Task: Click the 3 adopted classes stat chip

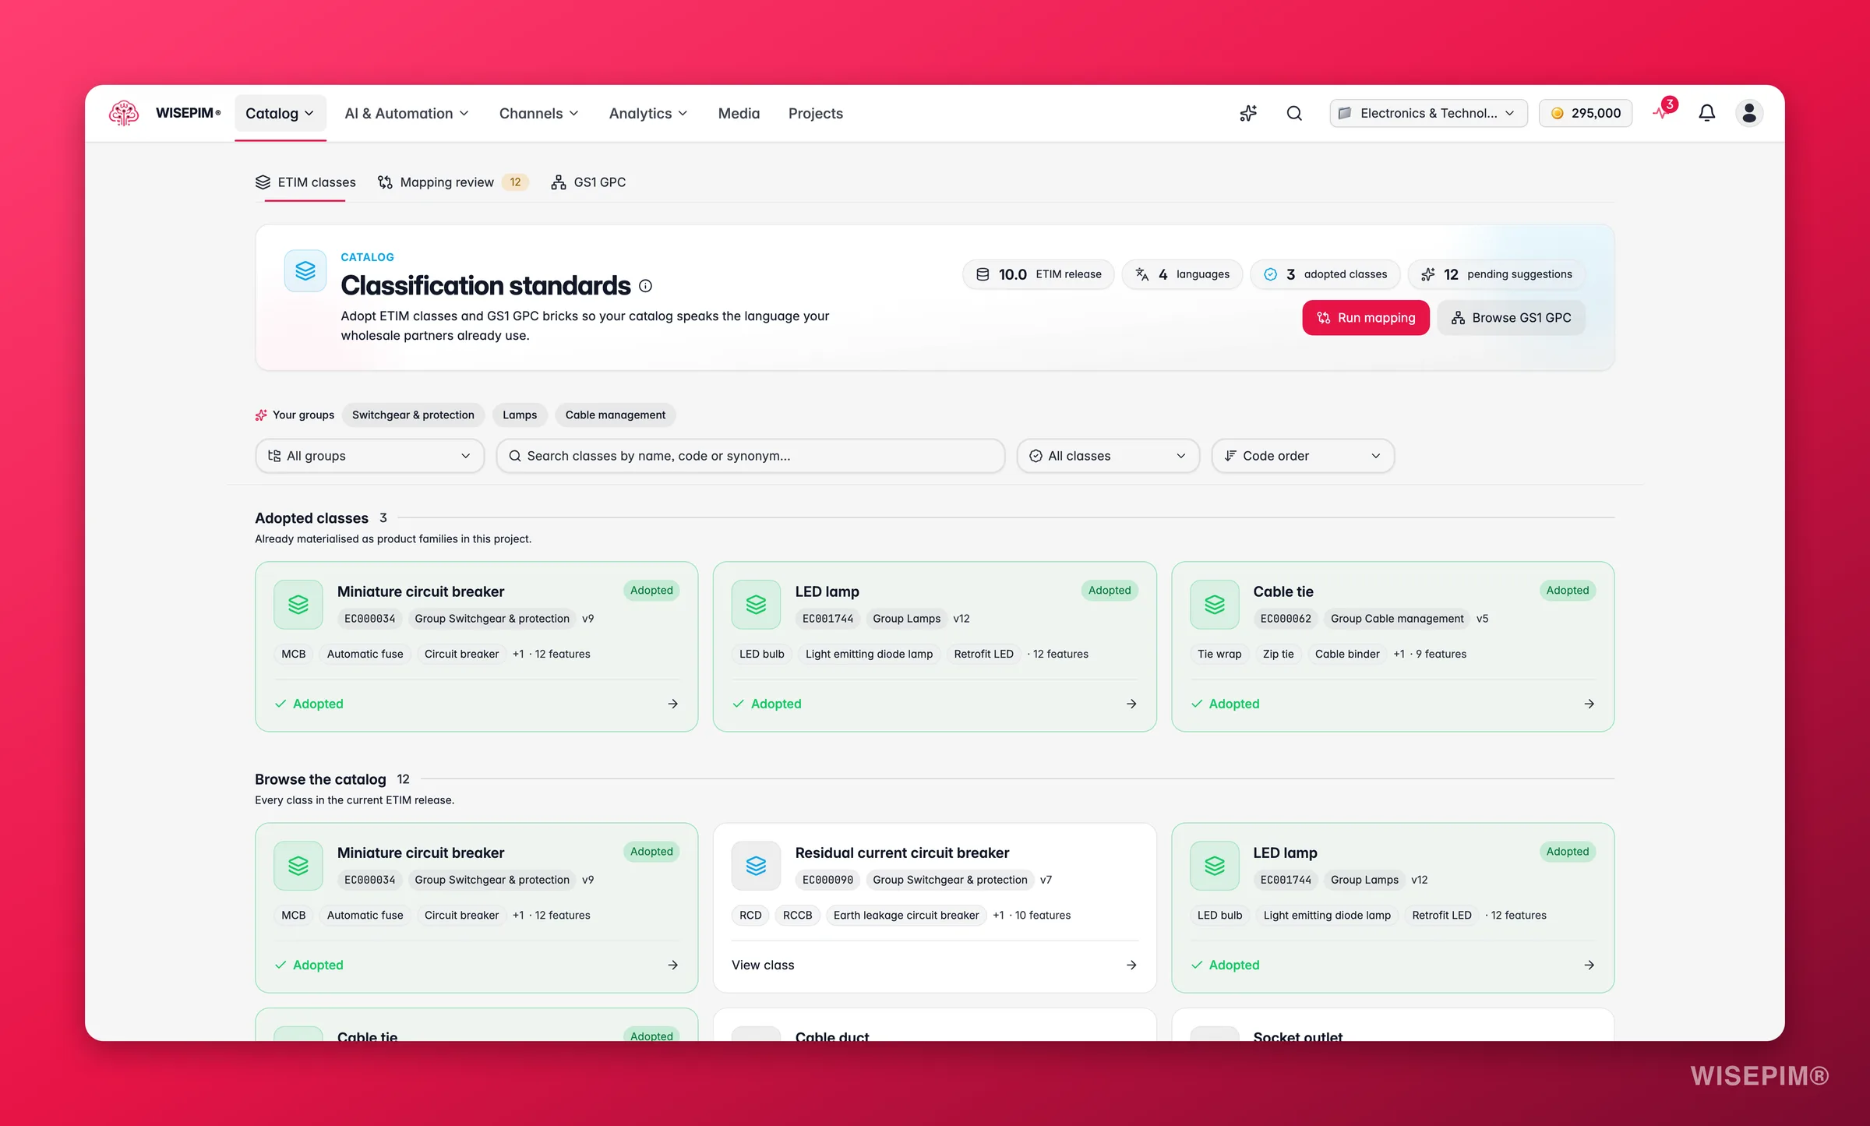Action: [1325, 274]
